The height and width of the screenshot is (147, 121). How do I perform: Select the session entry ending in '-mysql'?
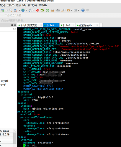pyautogui.click(x=4, y=81)
